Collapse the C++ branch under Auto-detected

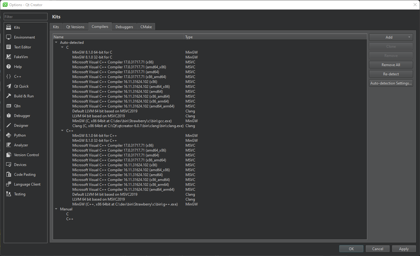(62, 131)
